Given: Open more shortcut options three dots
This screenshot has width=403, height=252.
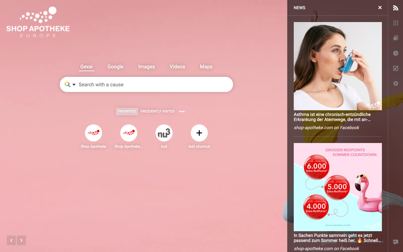Looking at the screenshot, I should pyautogui.click(x=182, y=112).
